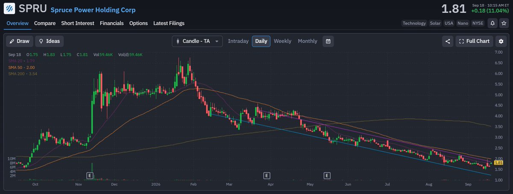Image resolution: width=513 pixels, height=194 pixels.
Task: Click the NYSE exchange tag
Action: click(x=478, y=23)
